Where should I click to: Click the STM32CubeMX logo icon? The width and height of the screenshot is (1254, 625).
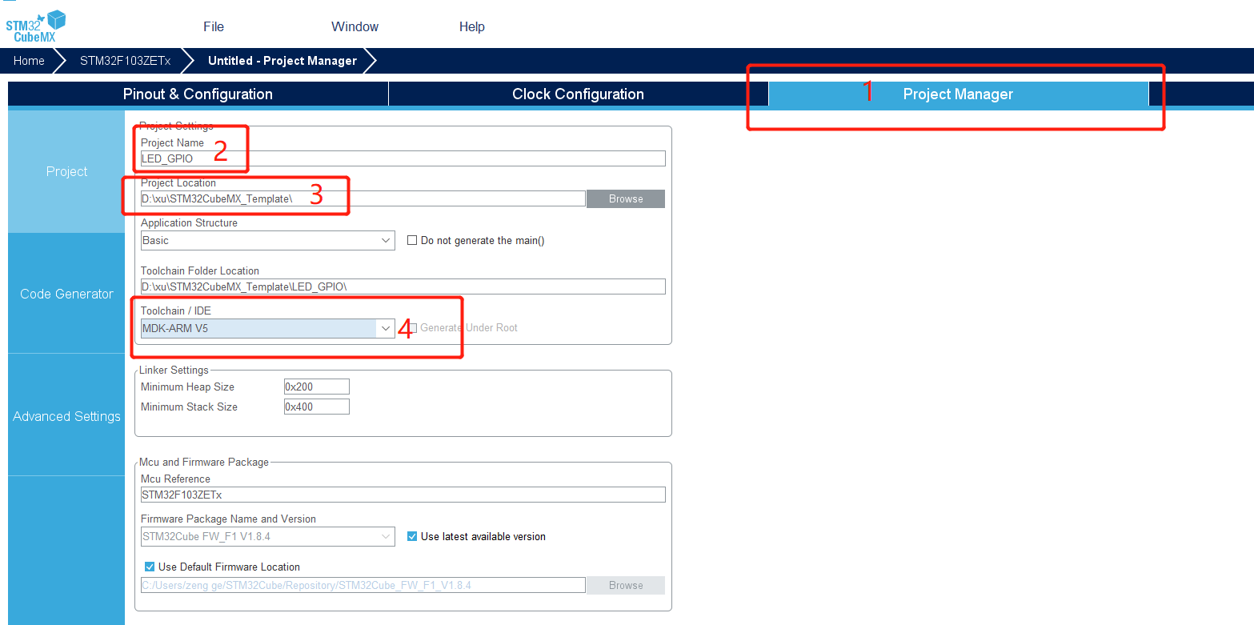[36, 27]
